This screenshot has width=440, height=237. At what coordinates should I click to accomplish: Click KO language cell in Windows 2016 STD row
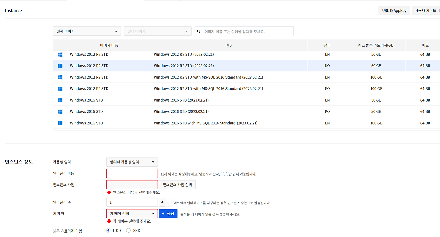[327, 112]
